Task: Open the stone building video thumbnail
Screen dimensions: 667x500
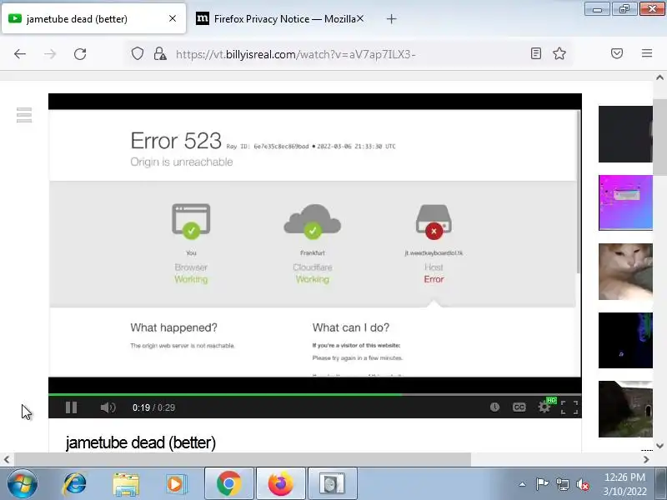Action: click(x=625, y=409)
